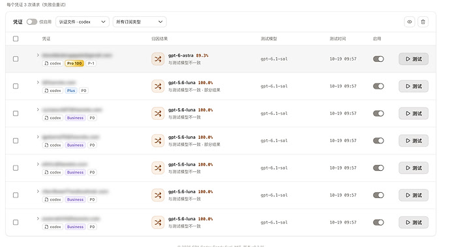Click the Plus subscription badge
The height and width of the screenshot is (247, 450).
[x=71, y=91]
